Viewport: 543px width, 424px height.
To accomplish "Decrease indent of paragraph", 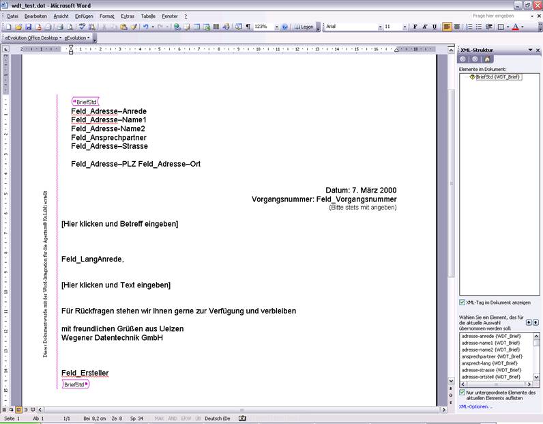I will pyautogui.click(x=488, y=27).
